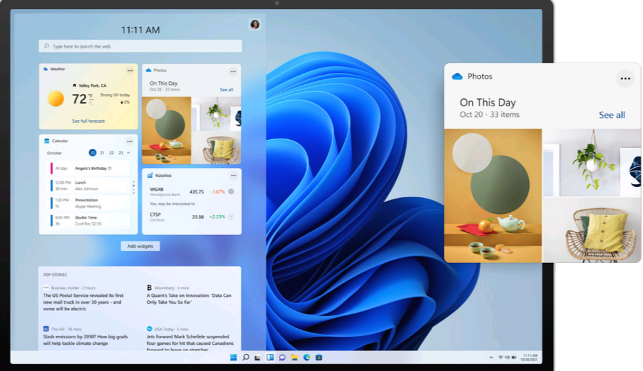
Task: Open the user profile avatar in widgets panel
Action: (255, 25)
